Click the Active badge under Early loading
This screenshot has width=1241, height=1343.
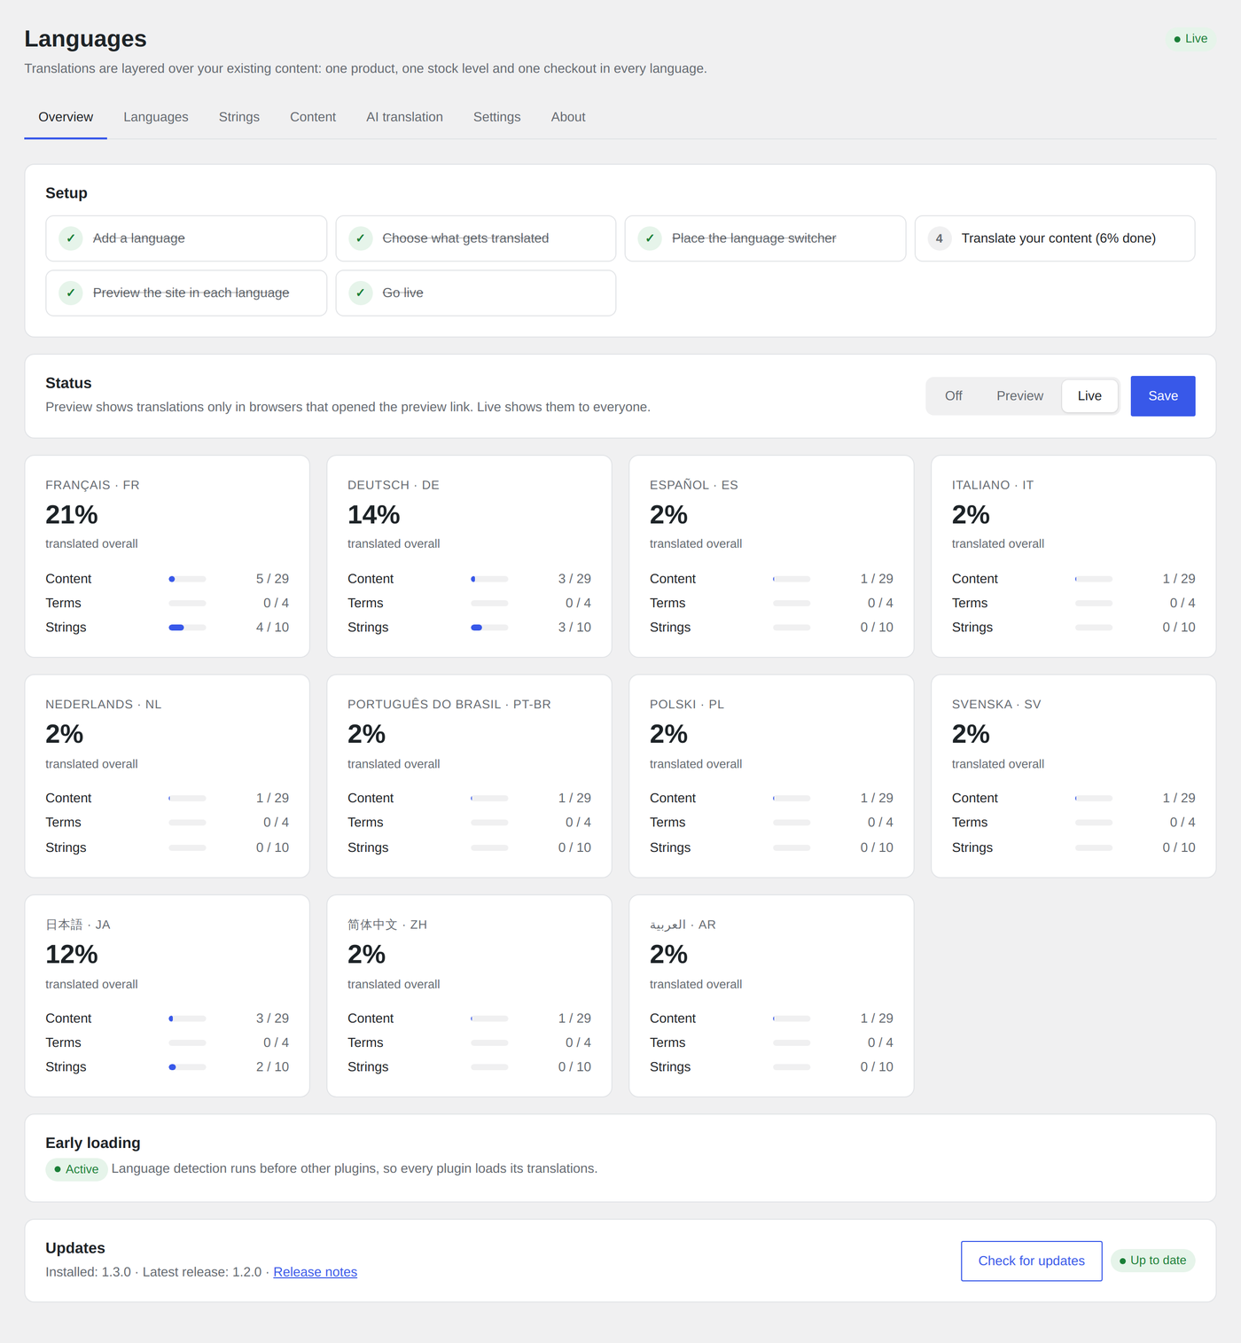click(x=76, y=1169)
